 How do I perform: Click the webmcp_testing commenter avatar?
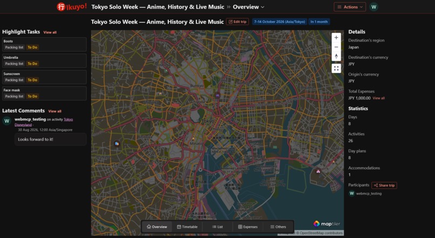coord(6,121)
